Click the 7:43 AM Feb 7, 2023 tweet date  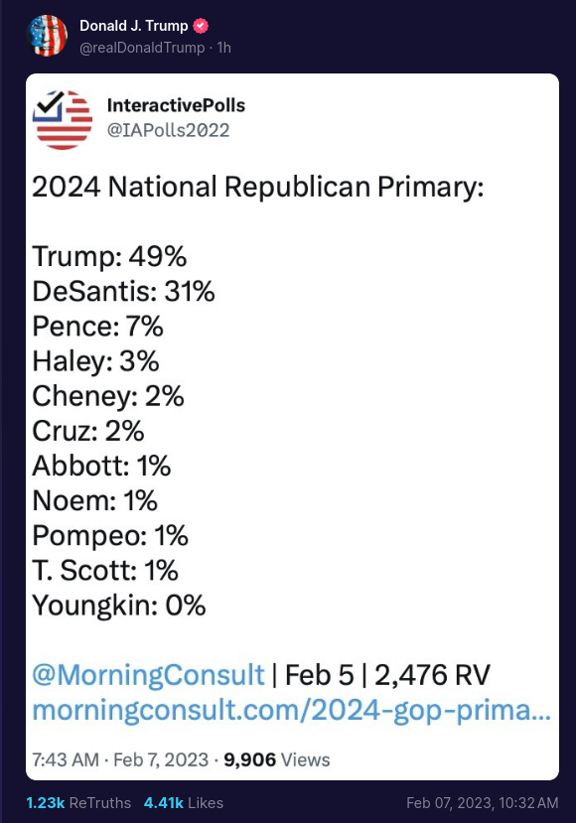(x=120, y=760)
